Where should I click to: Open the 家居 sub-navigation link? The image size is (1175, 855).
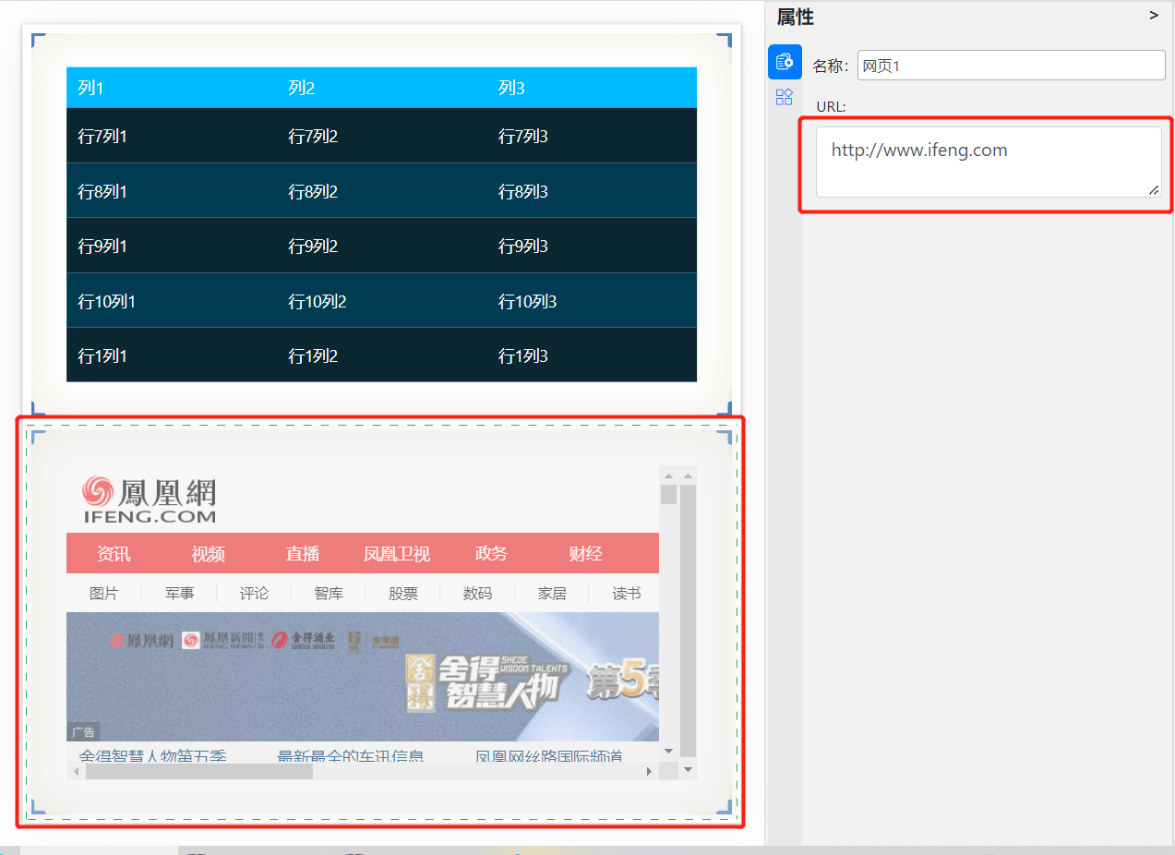[x=552, y=594]
